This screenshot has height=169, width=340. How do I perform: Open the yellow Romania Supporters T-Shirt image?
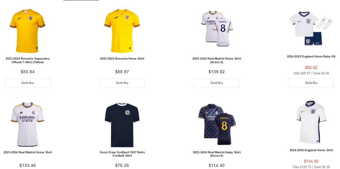coord(28,30)
